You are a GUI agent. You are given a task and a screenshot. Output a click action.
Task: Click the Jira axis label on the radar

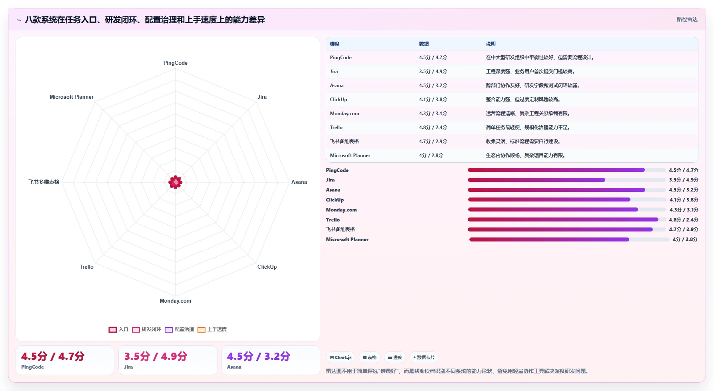point(262,97)
